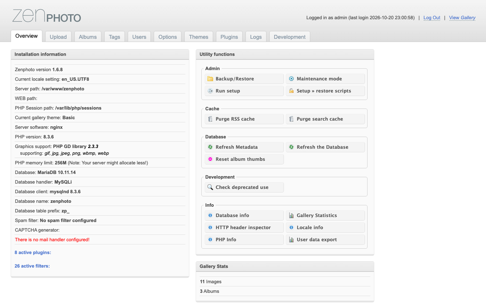The width and height of the screenshot is (486, 306).
Task: Open the View Gallery link
Action: click(462, 17)
